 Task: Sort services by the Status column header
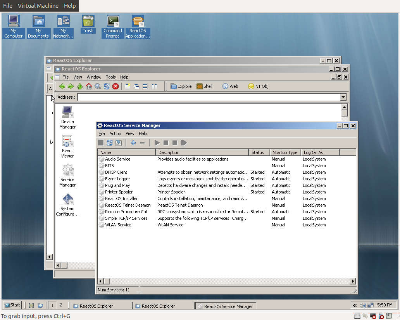point(259,151)
